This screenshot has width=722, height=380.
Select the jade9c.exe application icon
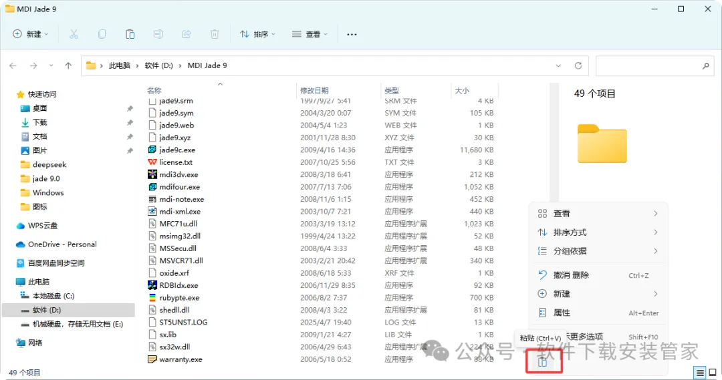coord(152,150)
